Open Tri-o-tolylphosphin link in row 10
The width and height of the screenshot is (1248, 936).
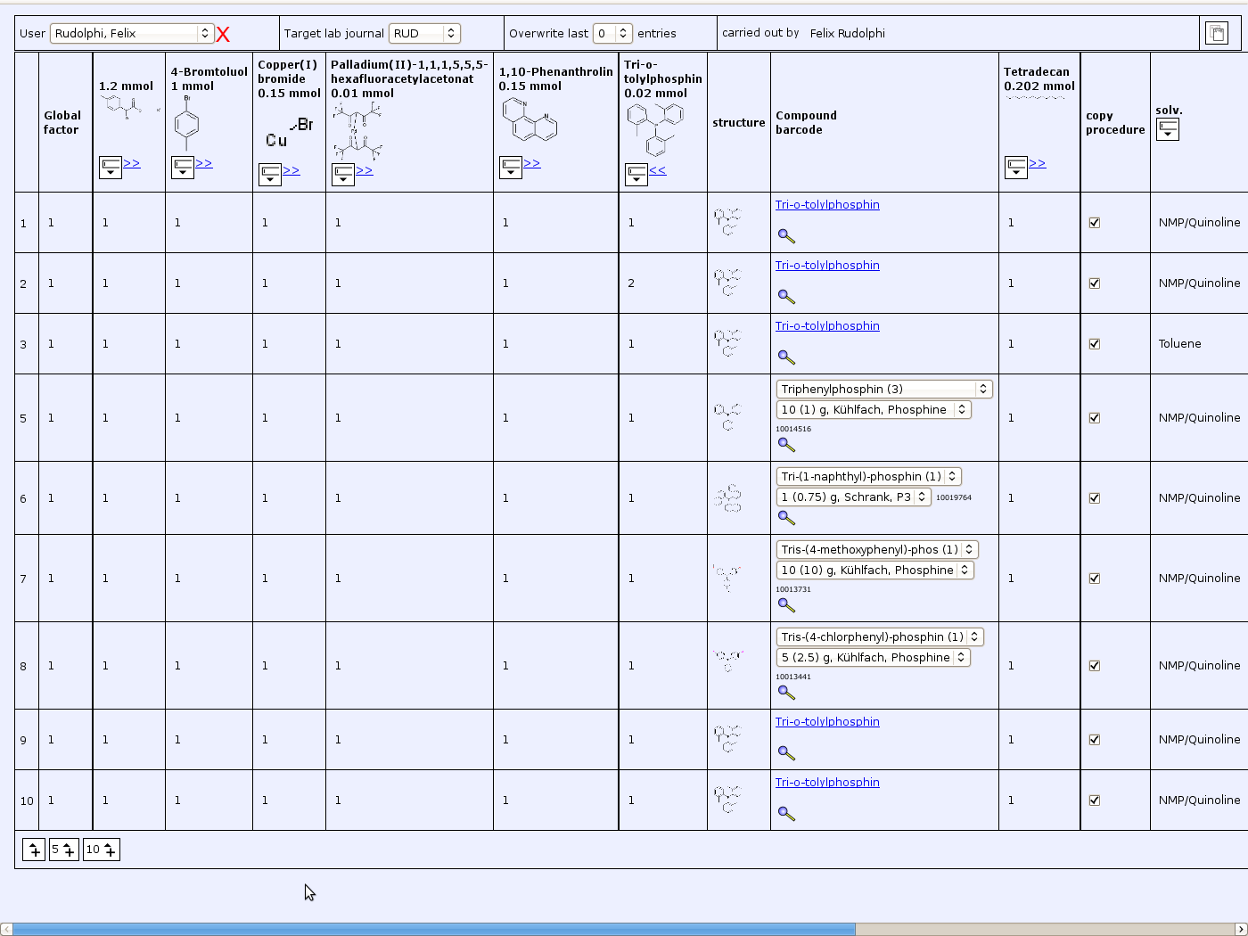827,783
